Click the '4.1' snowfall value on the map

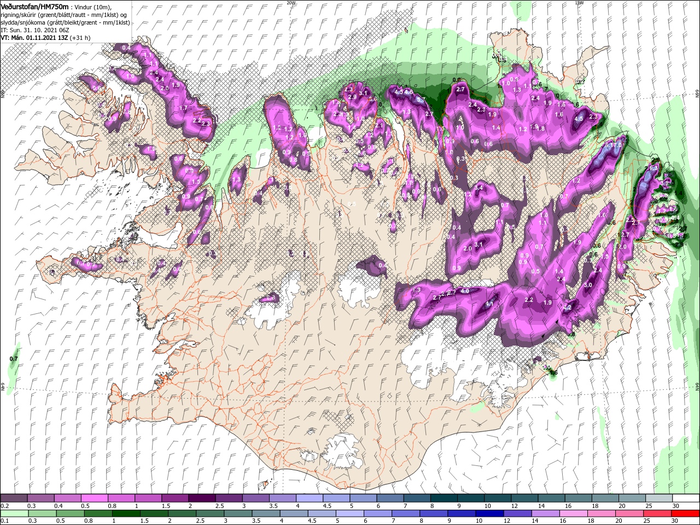coord(489,304)
